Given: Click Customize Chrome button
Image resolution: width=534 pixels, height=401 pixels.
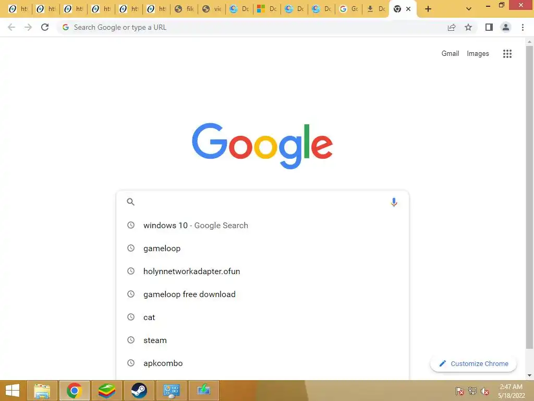Looking at the screenshot, I should tap(474, 363).
